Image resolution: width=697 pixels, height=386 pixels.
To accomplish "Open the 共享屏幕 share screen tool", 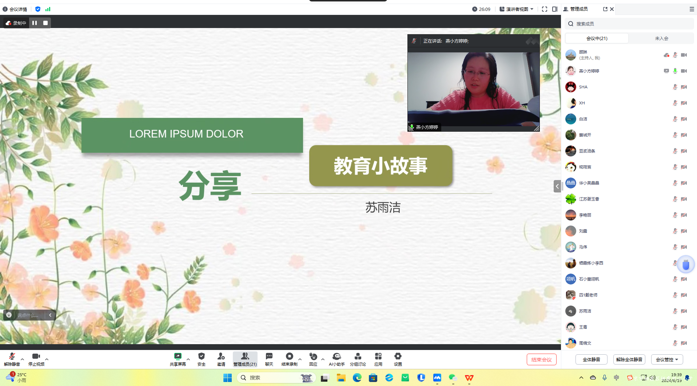I will [x=178, y=359].
